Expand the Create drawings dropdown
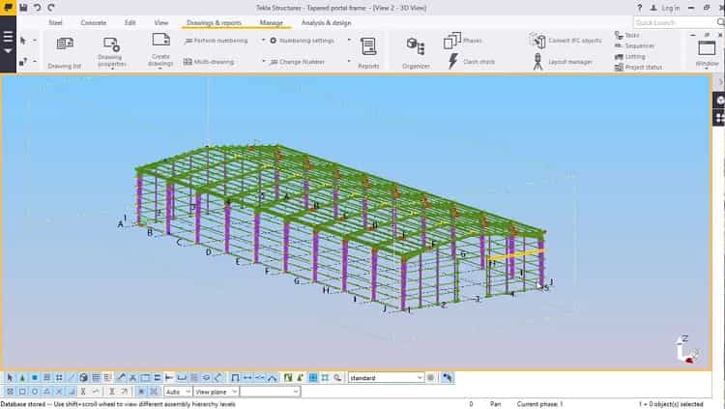 point(160,68)
